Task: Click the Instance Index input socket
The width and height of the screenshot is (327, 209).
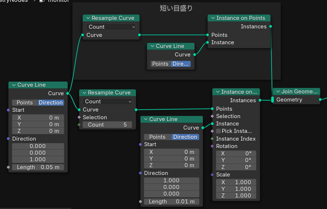Action: coord(212,139)
